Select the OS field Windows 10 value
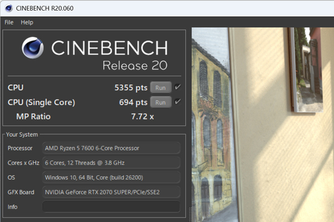Image resolution: width=334 pixels, height=222 pixels. coord(111,178)
